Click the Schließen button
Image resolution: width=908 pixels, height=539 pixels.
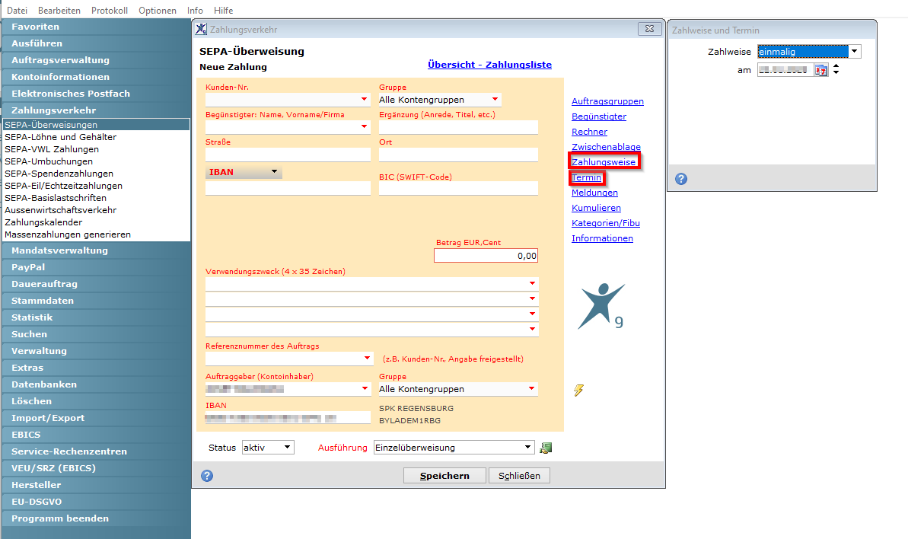coord(519,475)
